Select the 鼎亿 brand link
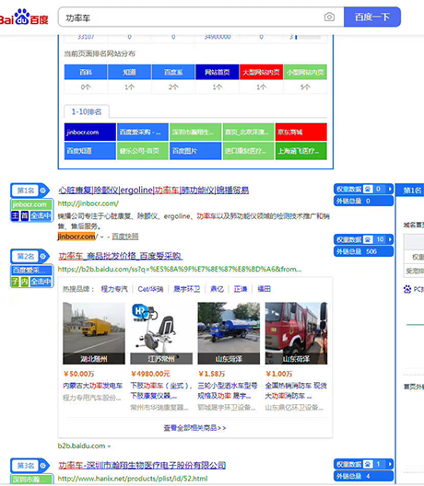 217,289
